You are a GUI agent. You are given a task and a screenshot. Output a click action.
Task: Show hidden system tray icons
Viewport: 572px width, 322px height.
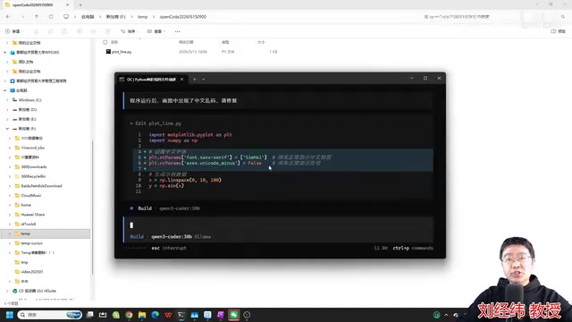[x=446, y=315]
